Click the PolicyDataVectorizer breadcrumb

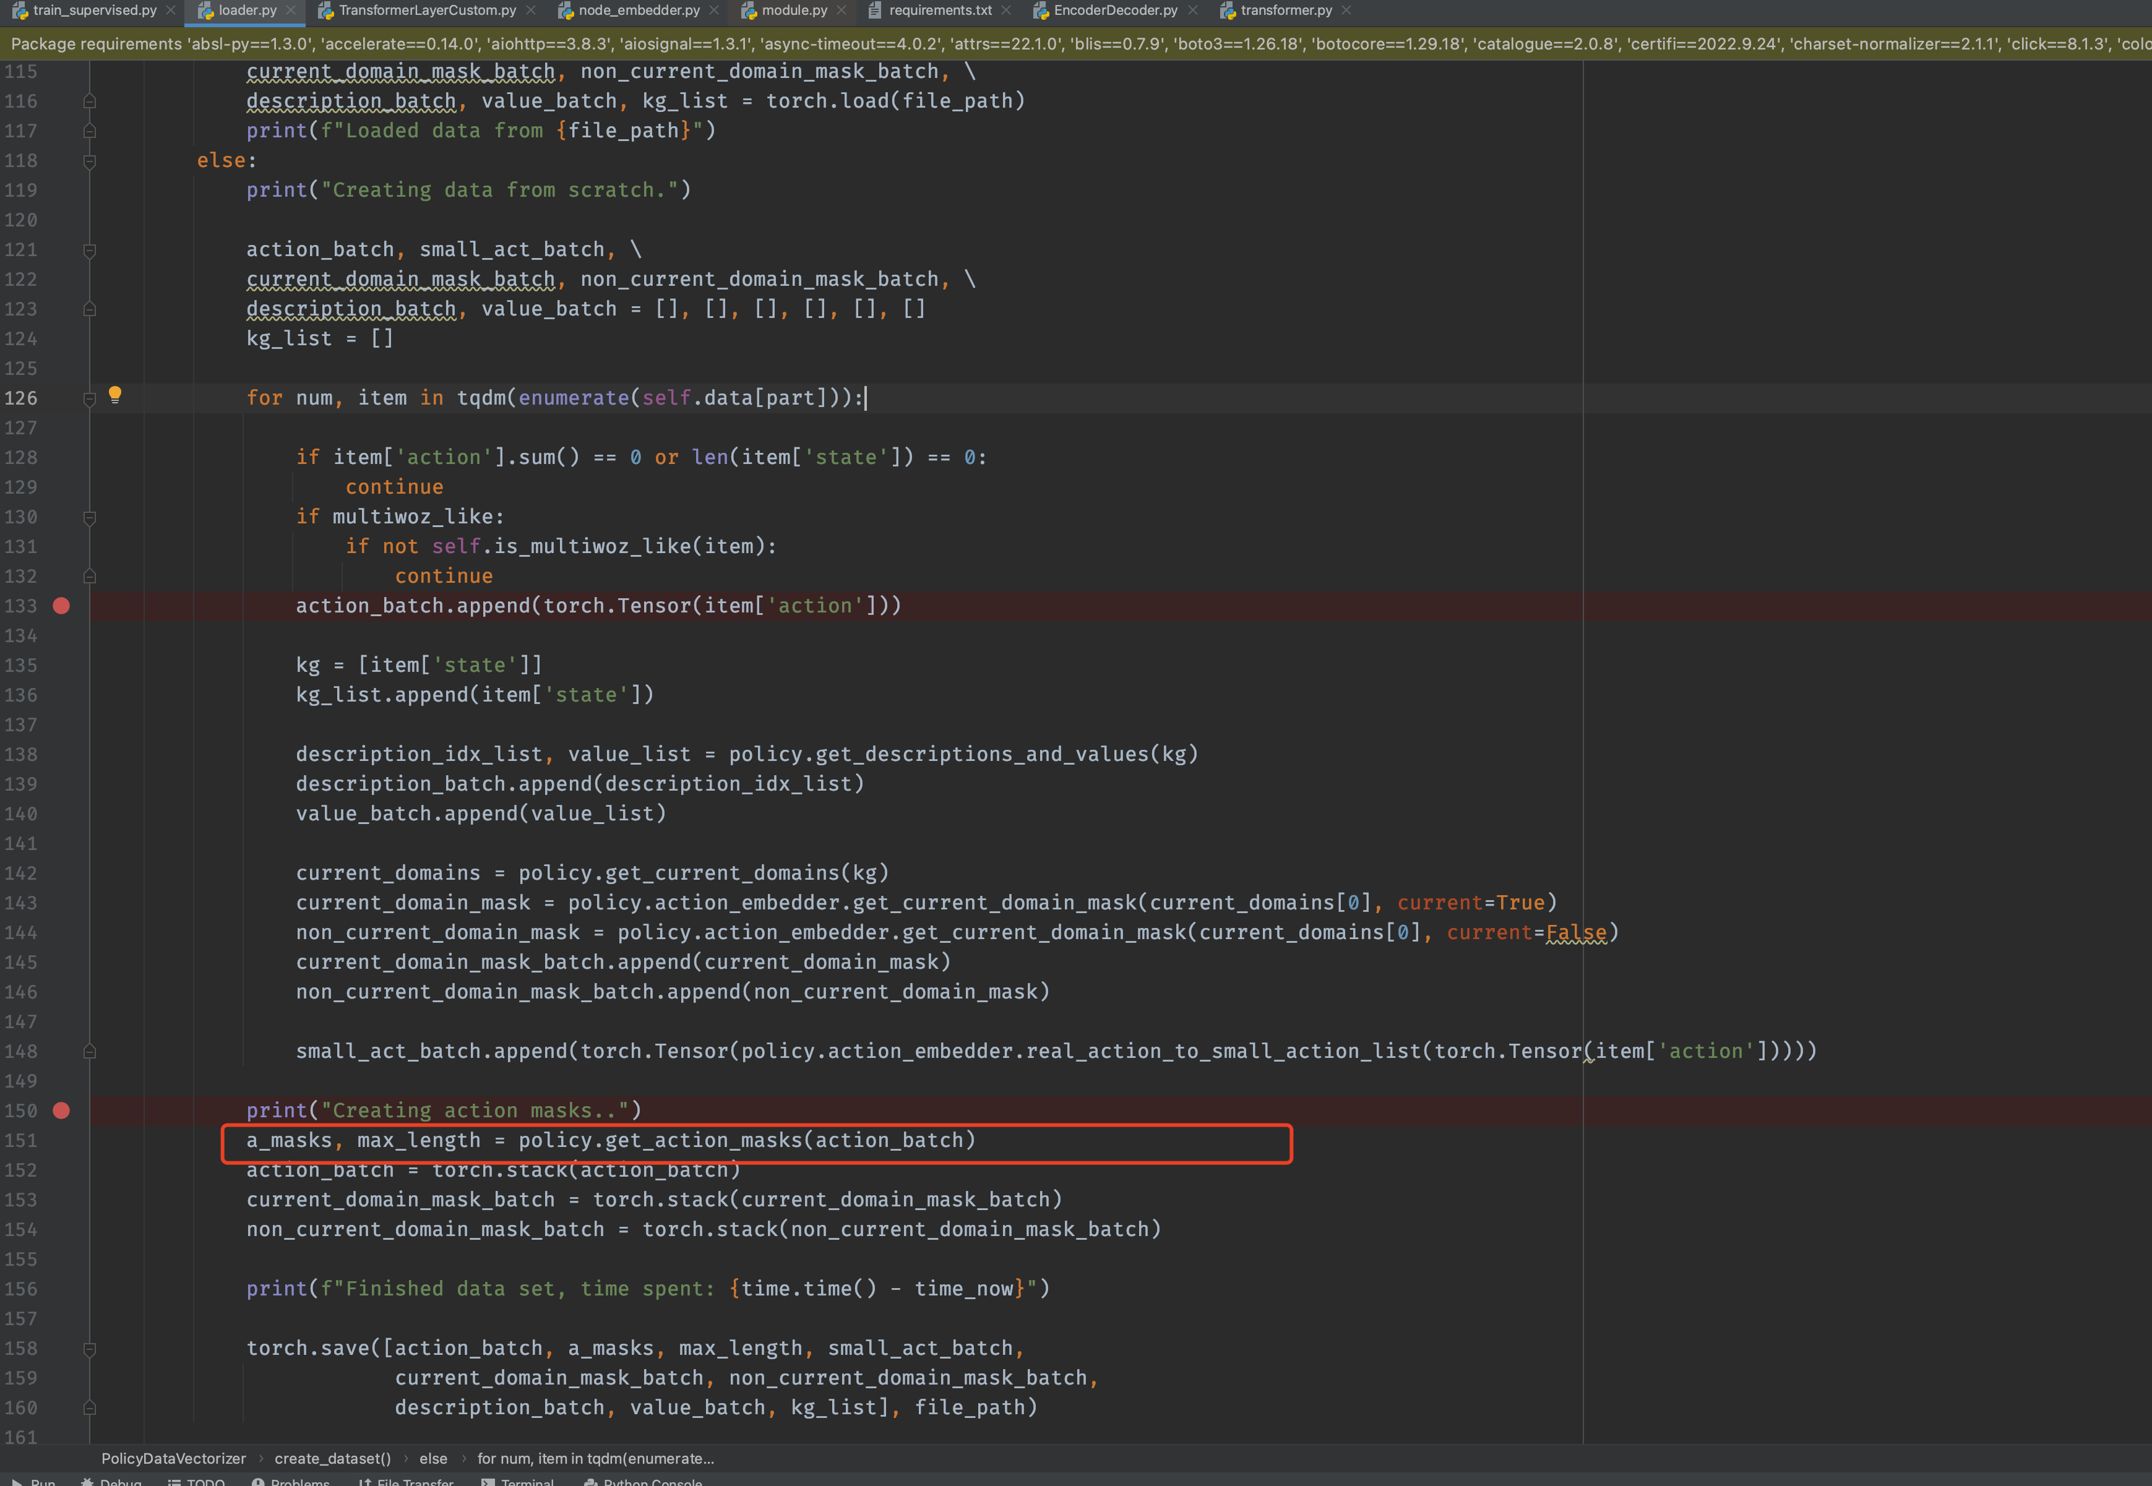click(x=173, y=1458)
